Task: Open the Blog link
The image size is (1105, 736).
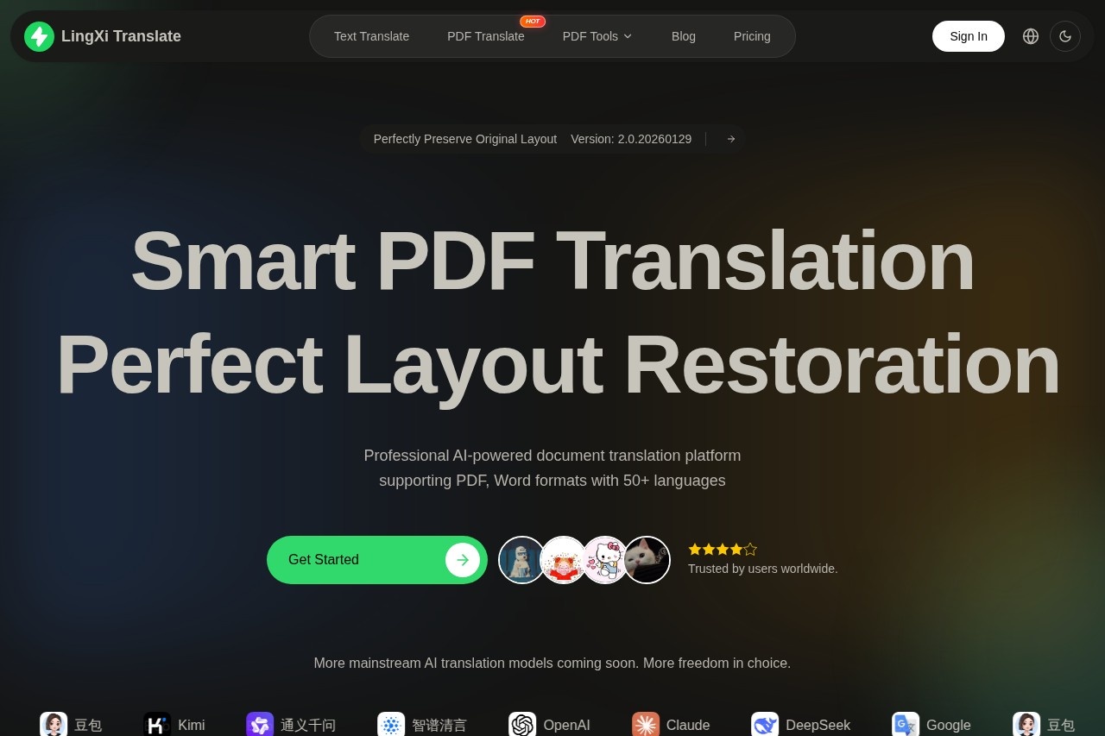Action: [x=683, y=36]
